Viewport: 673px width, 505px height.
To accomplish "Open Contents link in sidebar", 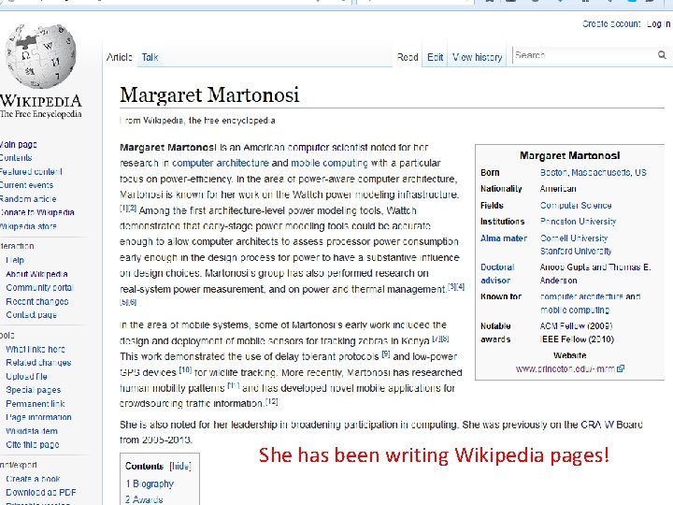I will pos(16,158).
